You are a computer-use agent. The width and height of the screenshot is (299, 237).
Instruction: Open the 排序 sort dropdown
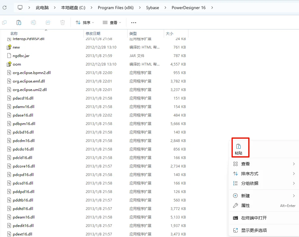click(x=85, y=23)
